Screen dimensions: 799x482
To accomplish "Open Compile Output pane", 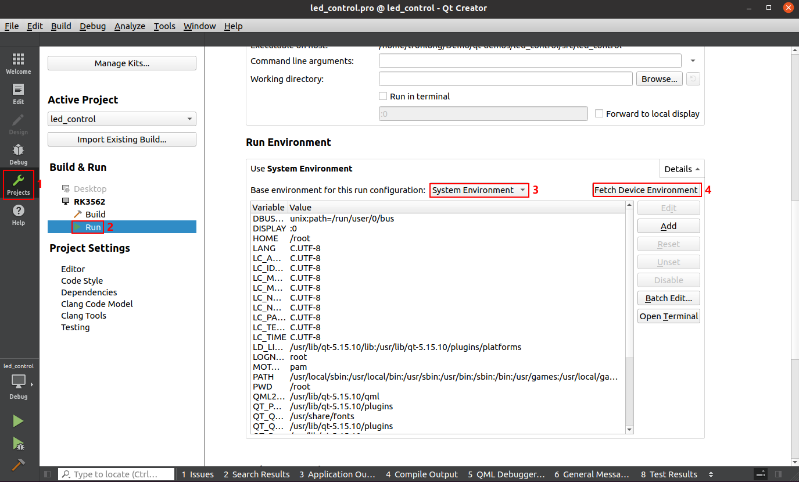I will (x=422, y=474).
